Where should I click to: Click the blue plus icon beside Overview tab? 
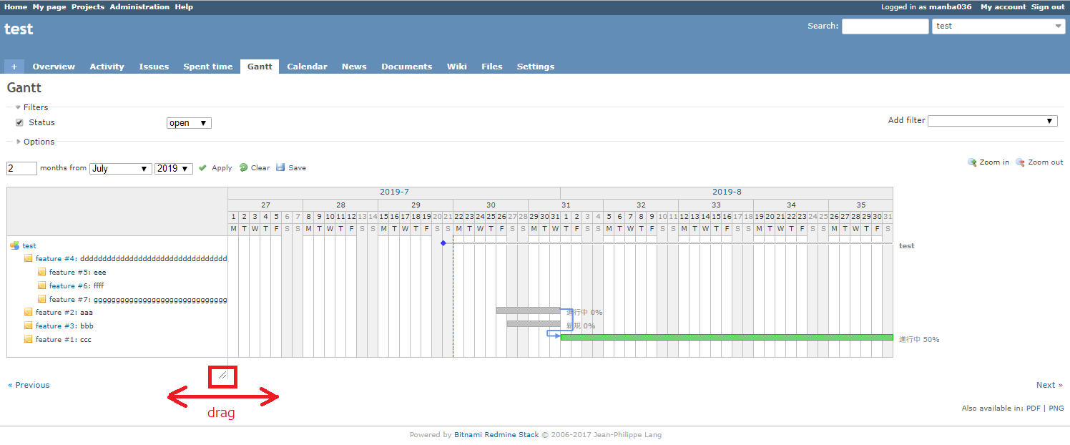tap(14, 66)
